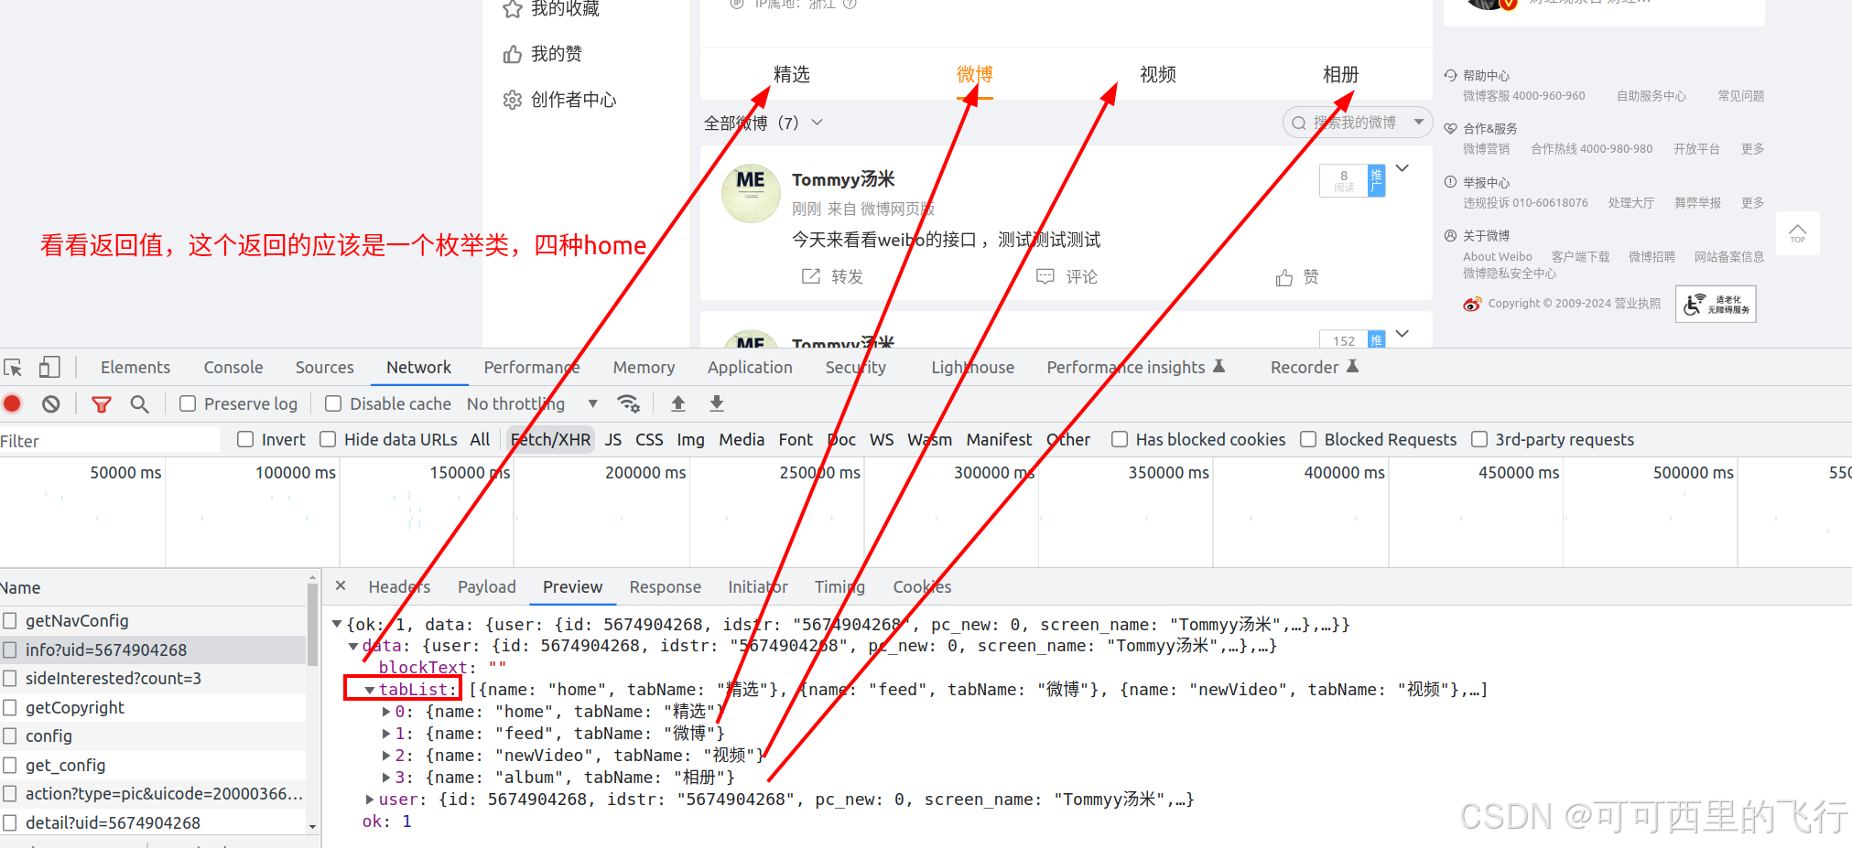This screenshot has width=1852, height=848.
Task: Click the 自助服务中心 link
Action: tap(1651, 95)
